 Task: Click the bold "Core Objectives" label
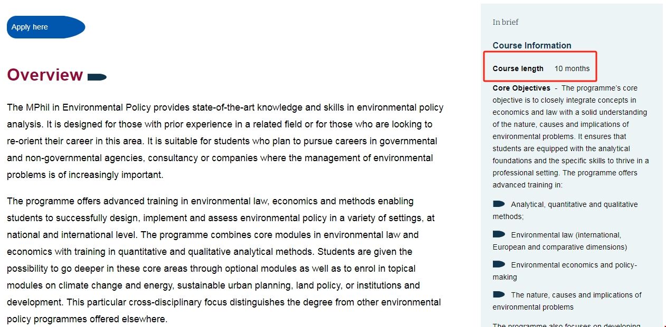click(x=521, y=88)
